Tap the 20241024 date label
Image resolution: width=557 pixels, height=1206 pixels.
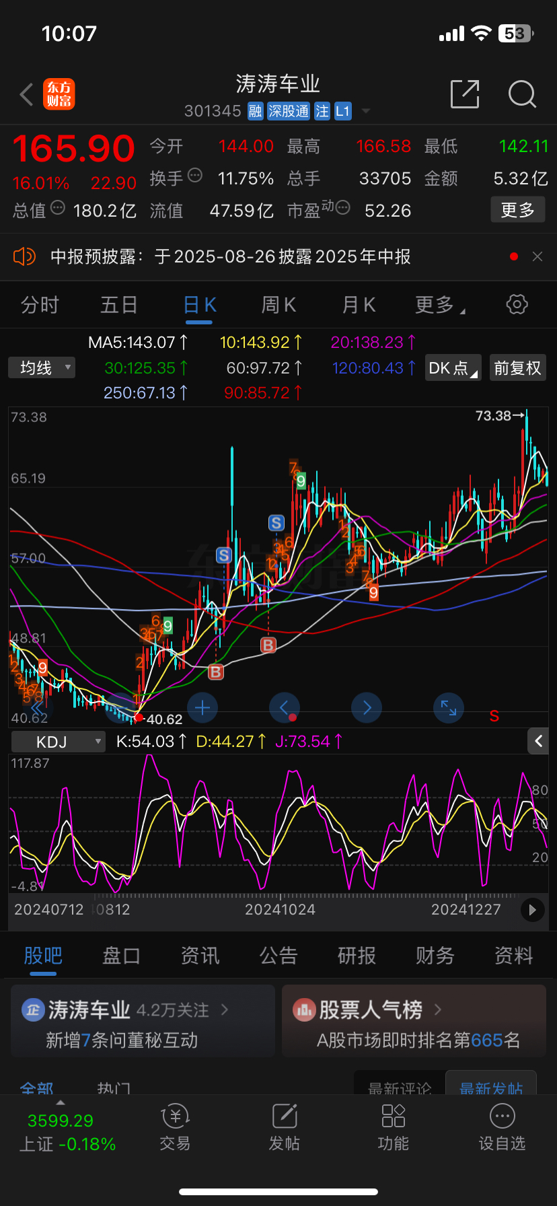[280, 910]
